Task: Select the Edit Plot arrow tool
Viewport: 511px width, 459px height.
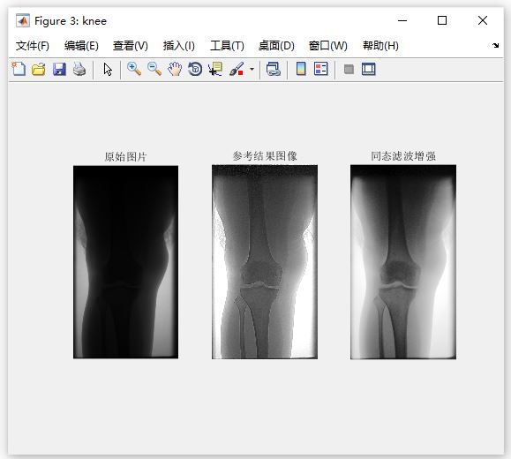Action: [108, 70]
